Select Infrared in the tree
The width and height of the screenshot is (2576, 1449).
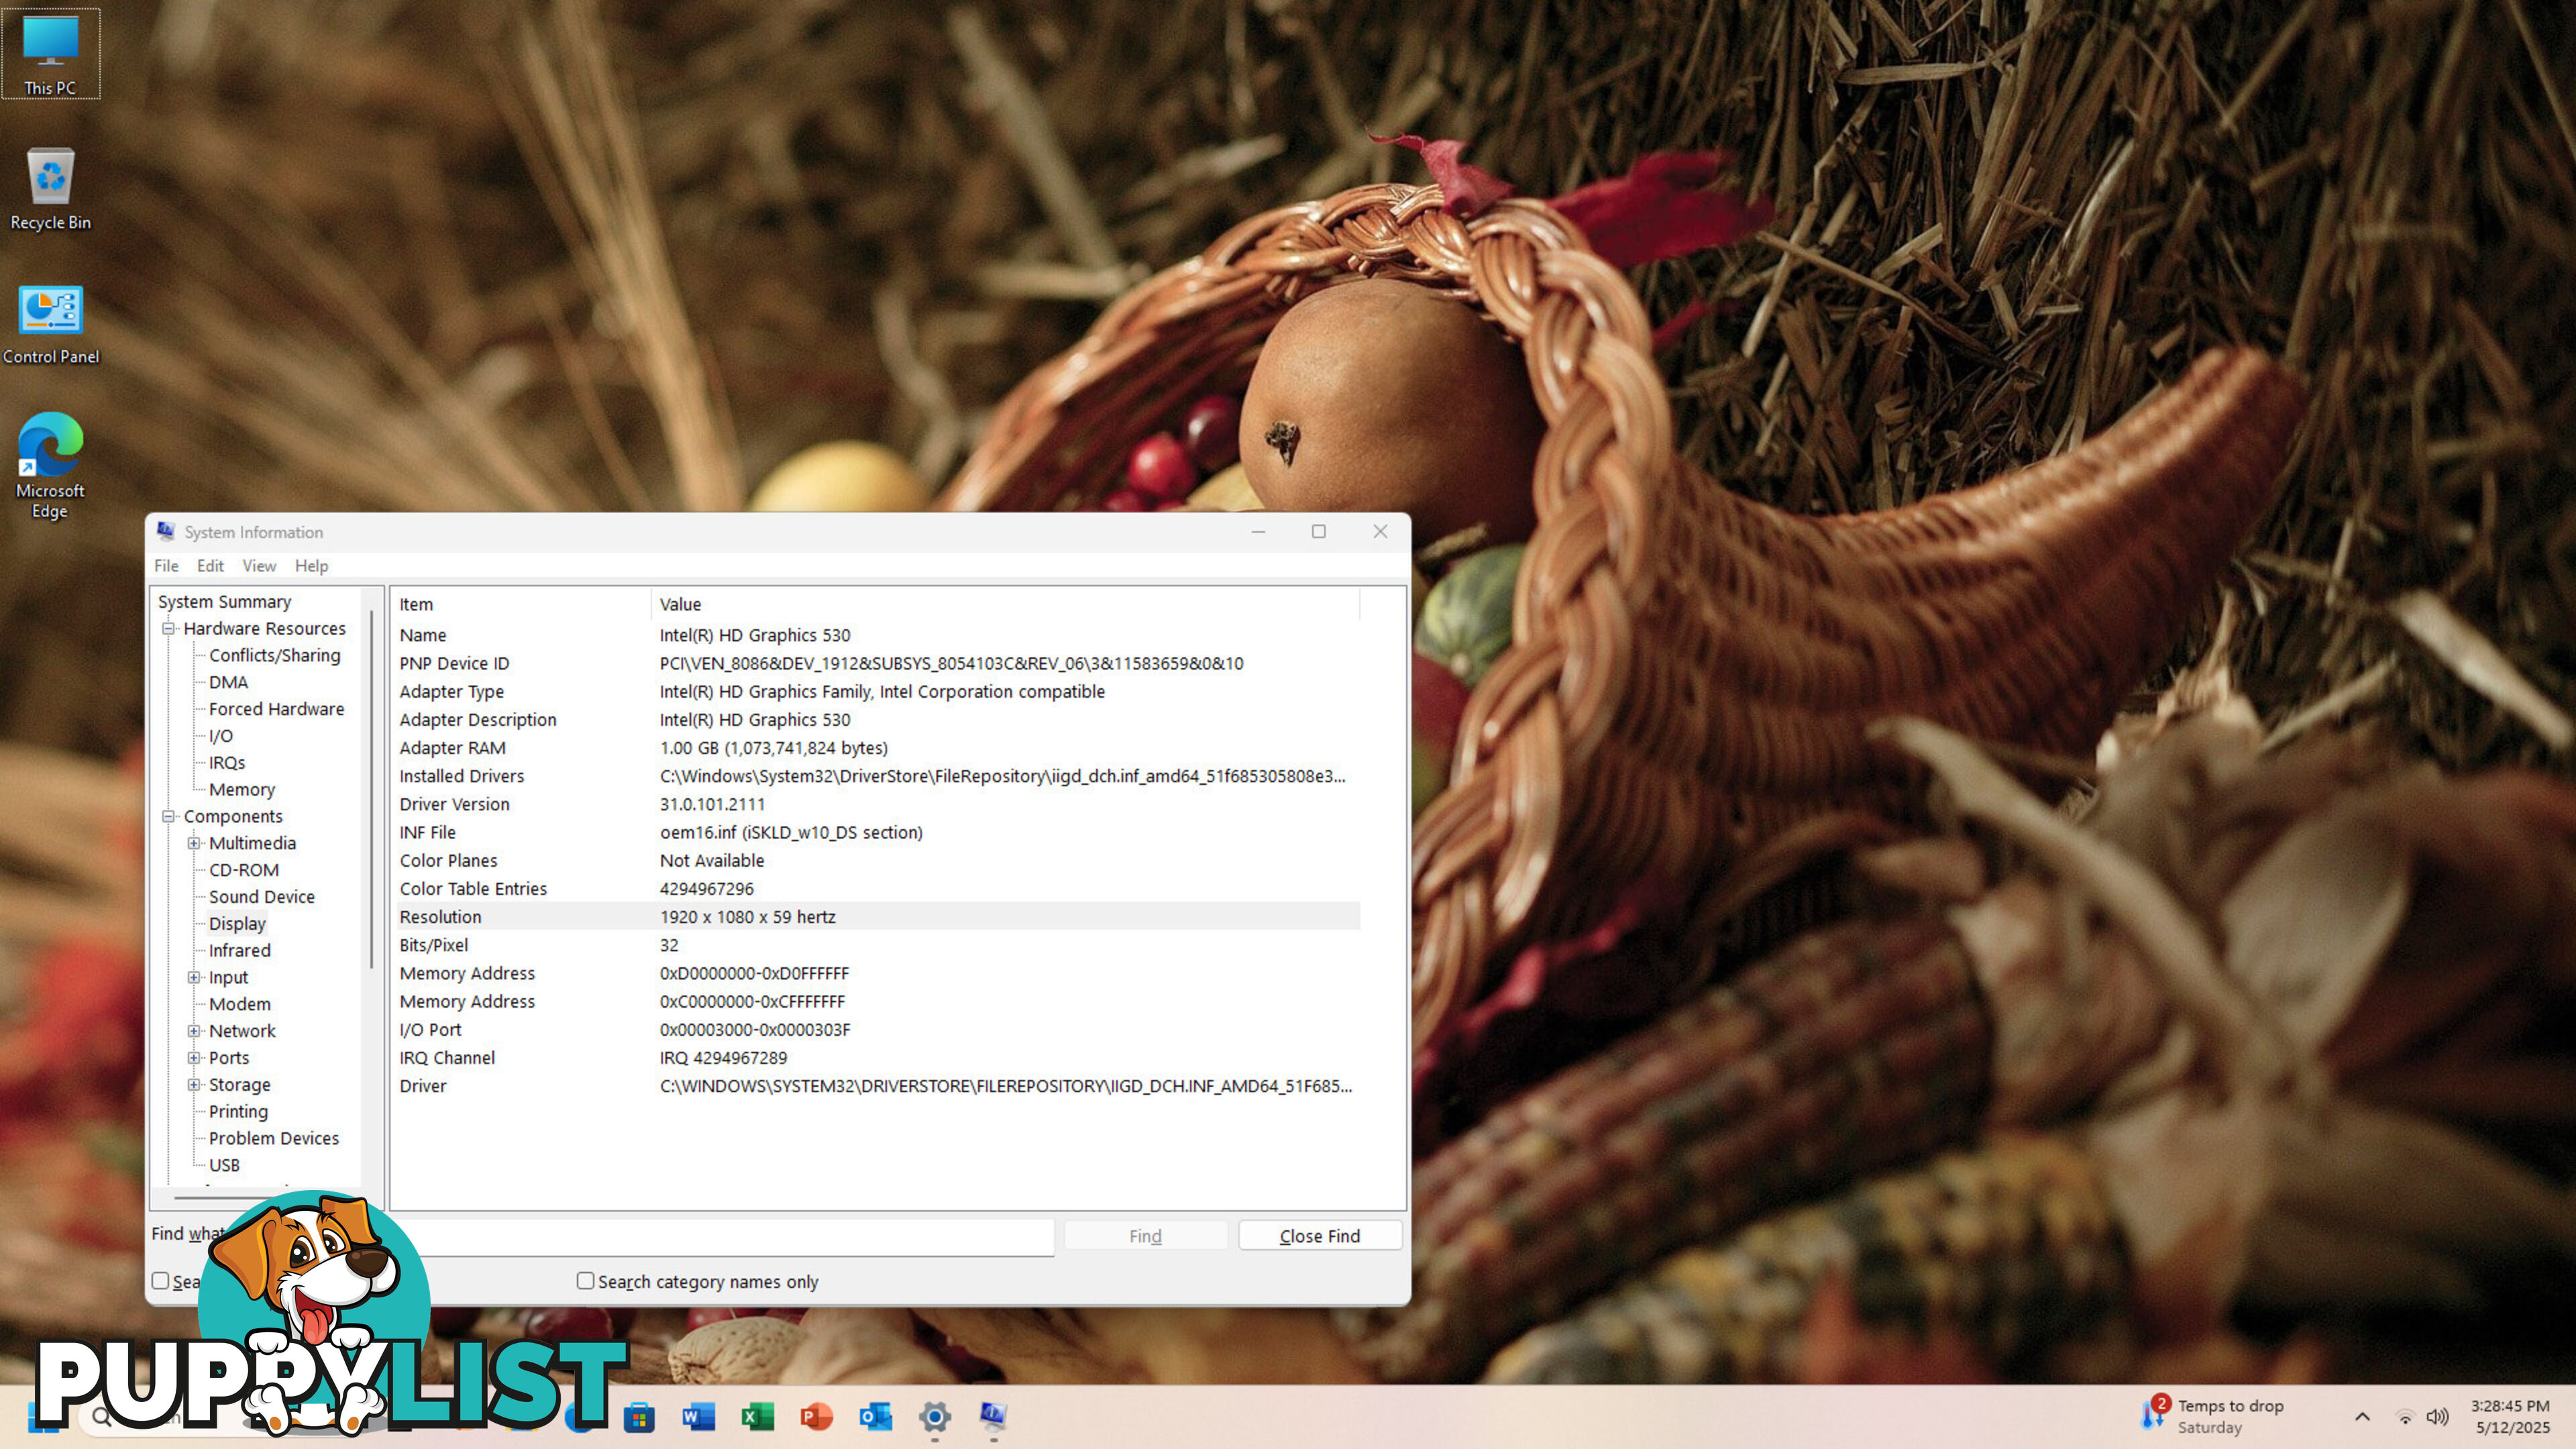239,951
